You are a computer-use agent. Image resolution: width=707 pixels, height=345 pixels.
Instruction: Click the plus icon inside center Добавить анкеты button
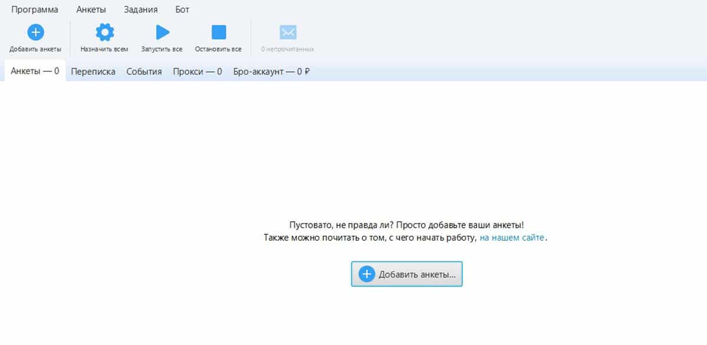pyautogui.click(x=366, y=274)
